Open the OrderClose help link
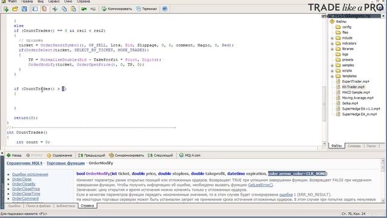This screenshot has width=387, height=218. click(x=22, y=179)
